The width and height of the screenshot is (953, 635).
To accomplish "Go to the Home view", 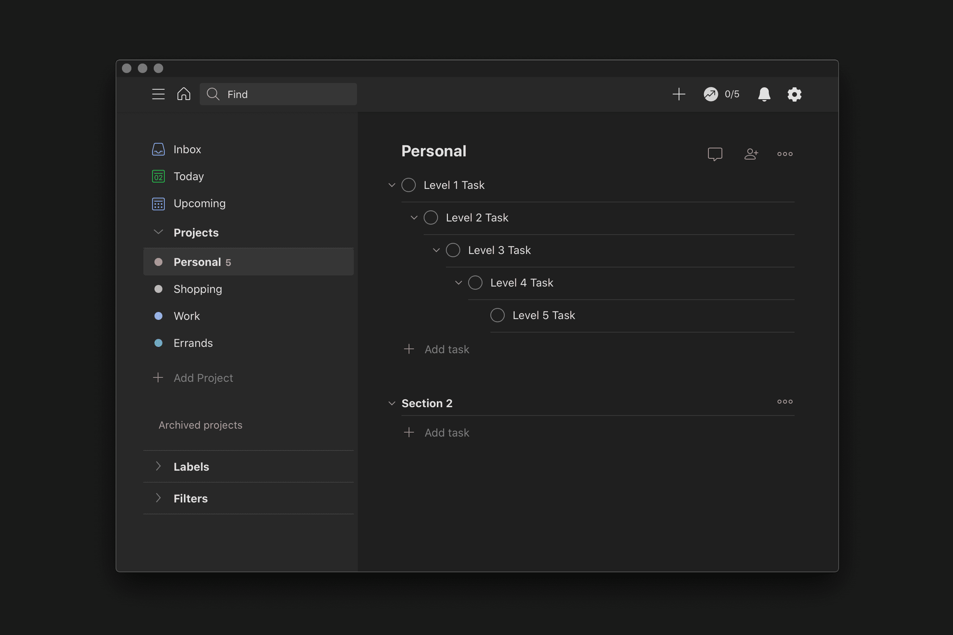I will (183, 94).
